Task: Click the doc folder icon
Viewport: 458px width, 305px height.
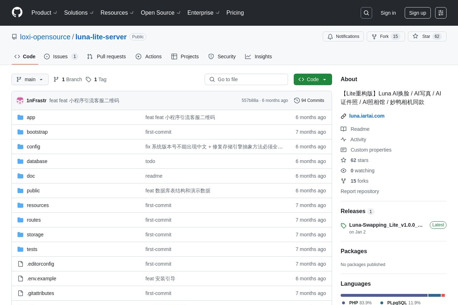Action: [20, 176]
